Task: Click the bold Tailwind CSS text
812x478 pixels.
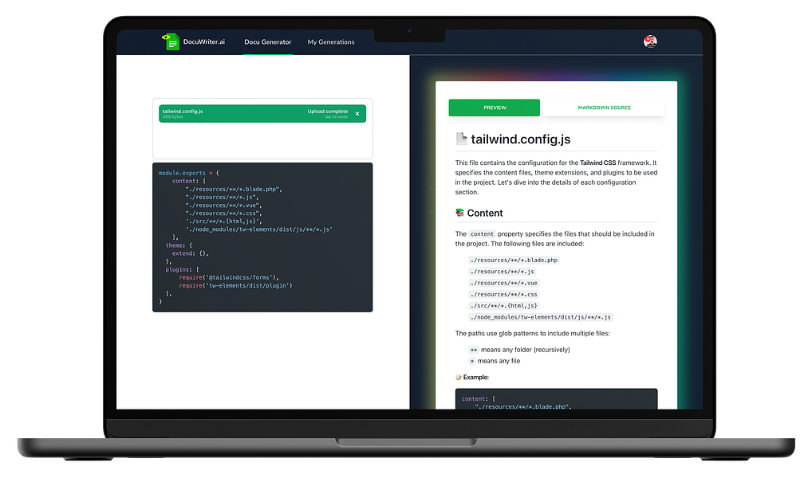Action: pos(597,163)
